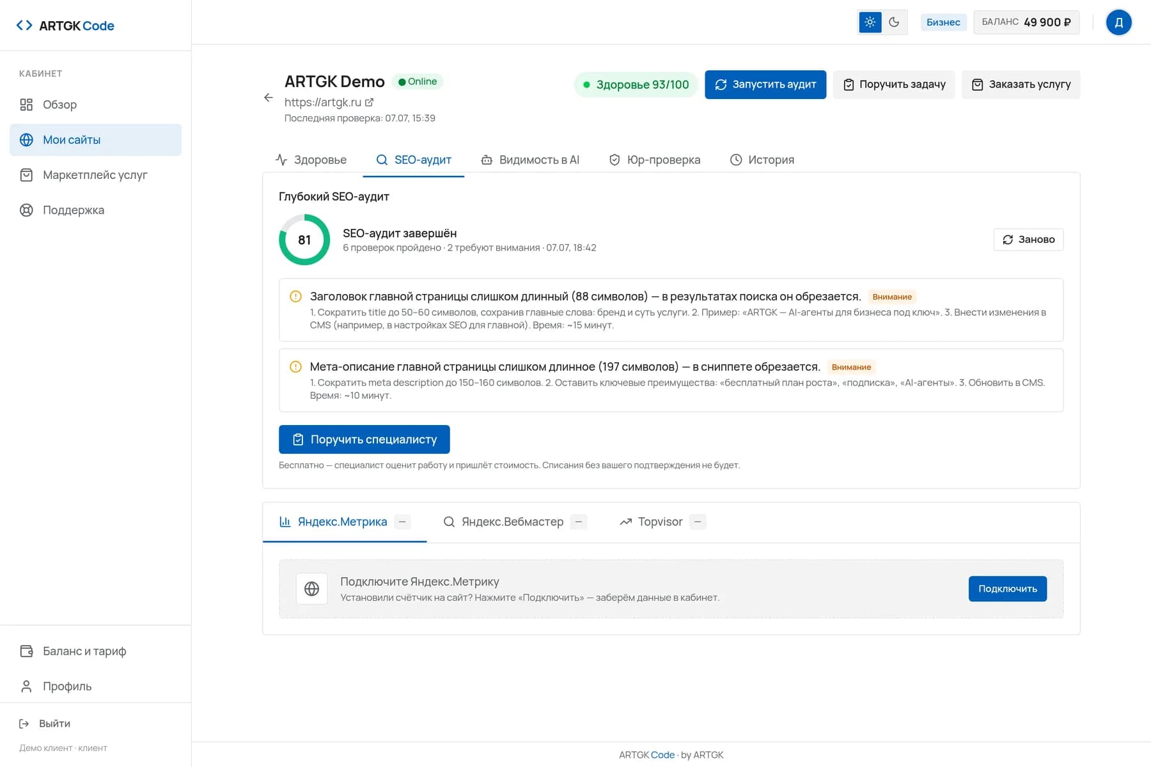Open Обзор in the sidebar
The height and width of the screenshot is (767, 1151).
(x=96, y=104)
